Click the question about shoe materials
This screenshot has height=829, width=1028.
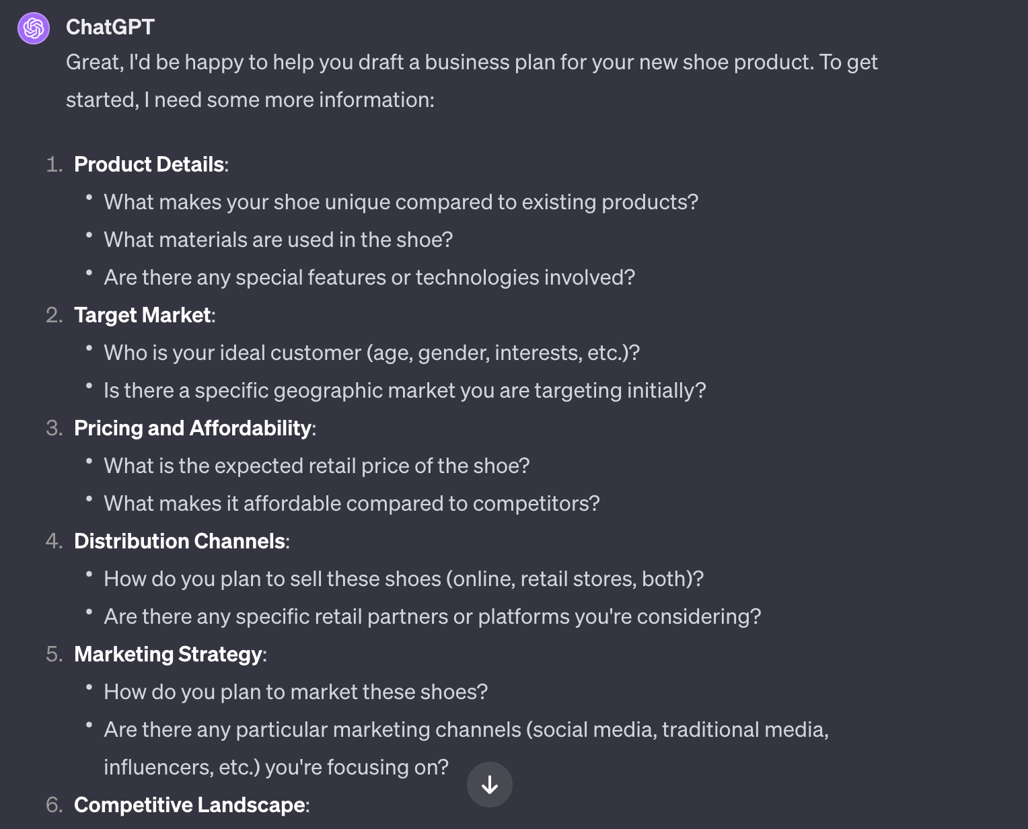click(x=279, y=240)
